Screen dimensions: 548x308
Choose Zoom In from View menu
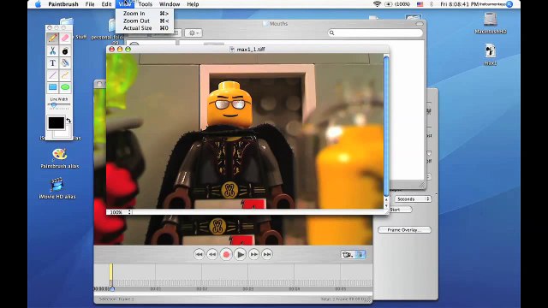145,14
